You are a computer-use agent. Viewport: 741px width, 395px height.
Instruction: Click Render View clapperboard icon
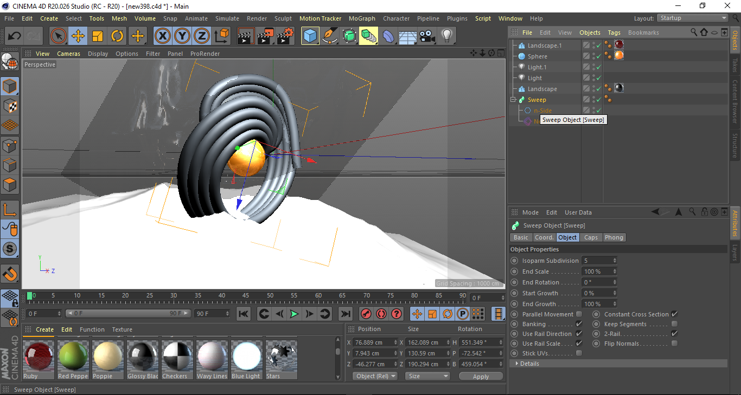pyautogui.click(x=246, y=36)
